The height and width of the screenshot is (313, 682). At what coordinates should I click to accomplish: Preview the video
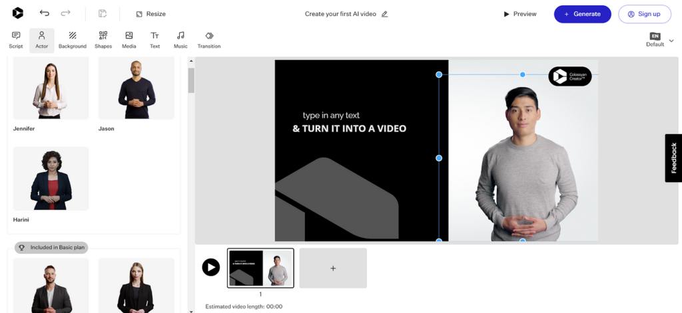click(x=520, y=14)
